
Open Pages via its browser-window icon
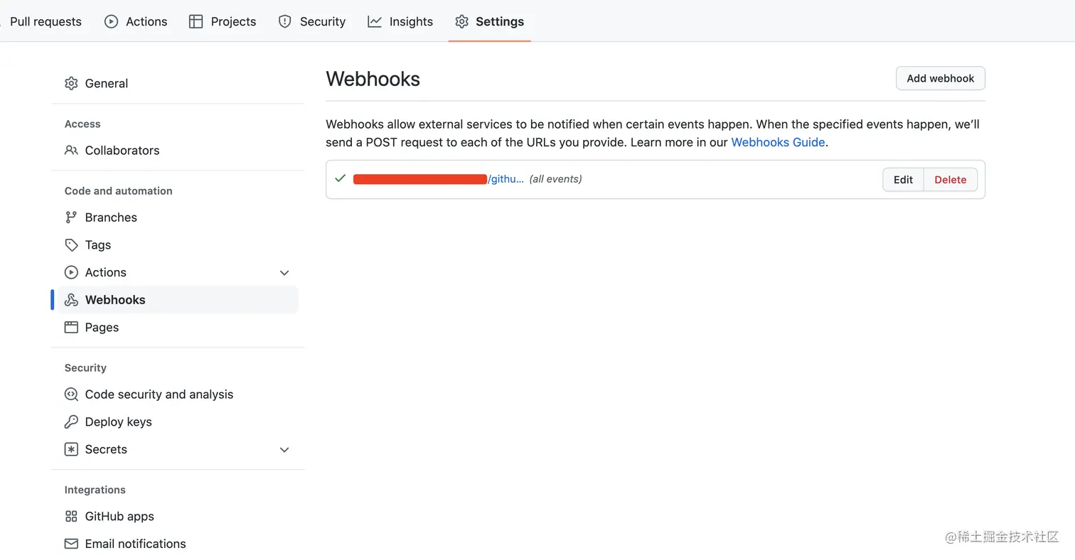coord(71,327)
